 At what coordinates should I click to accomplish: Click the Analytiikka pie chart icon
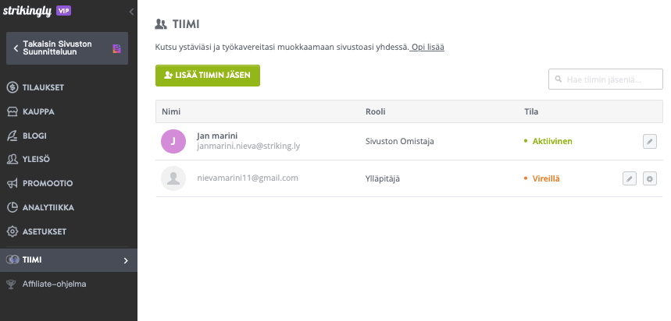click(12, 208)
